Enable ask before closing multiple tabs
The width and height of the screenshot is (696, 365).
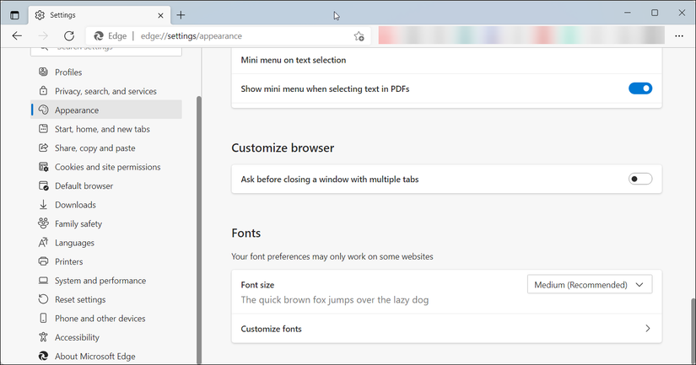point(640,179)
